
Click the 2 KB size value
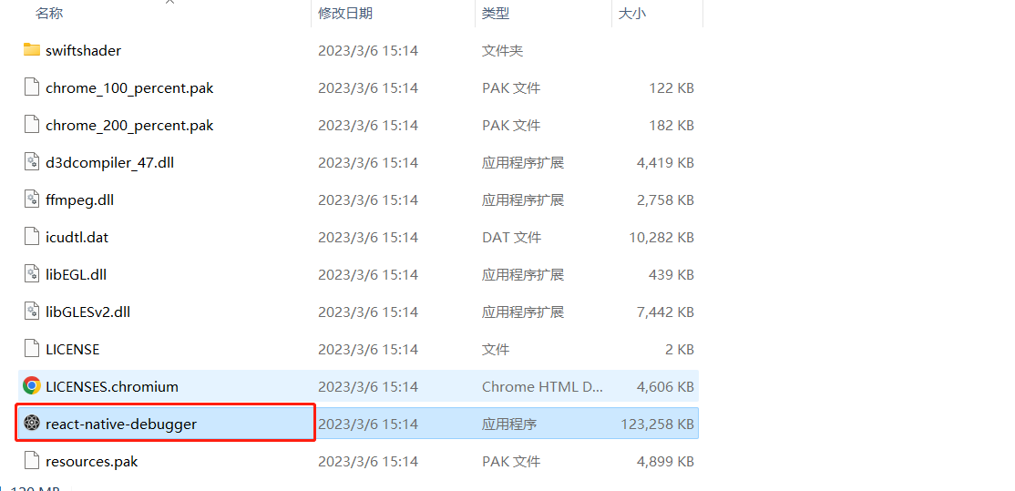[679, 349]
